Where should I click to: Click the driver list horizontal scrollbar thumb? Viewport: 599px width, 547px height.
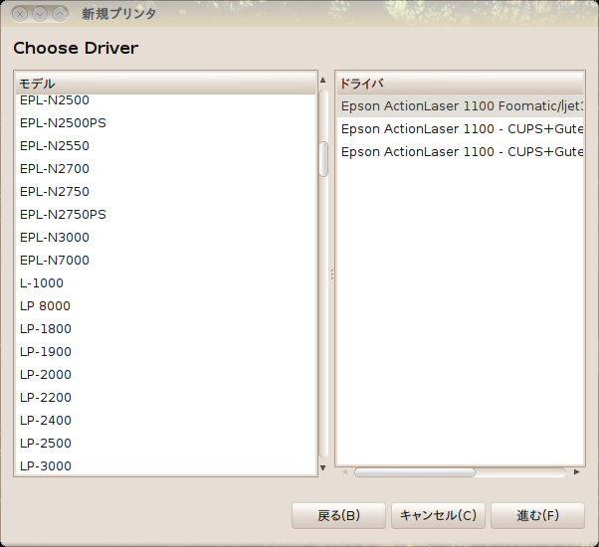[x=415, y=472]
